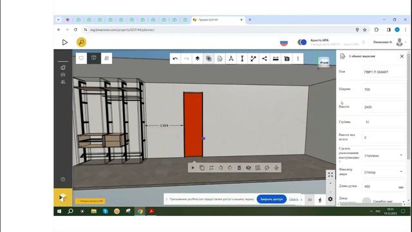
Task: Click the play arrow in object toolbar
Action: click(193, 168)
